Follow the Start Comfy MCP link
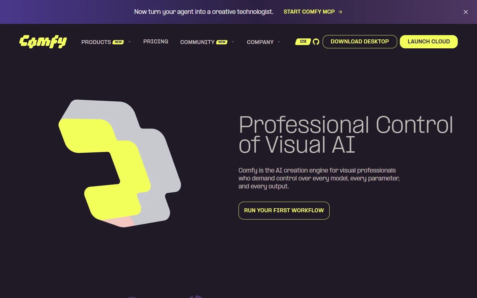 [309, 12]
